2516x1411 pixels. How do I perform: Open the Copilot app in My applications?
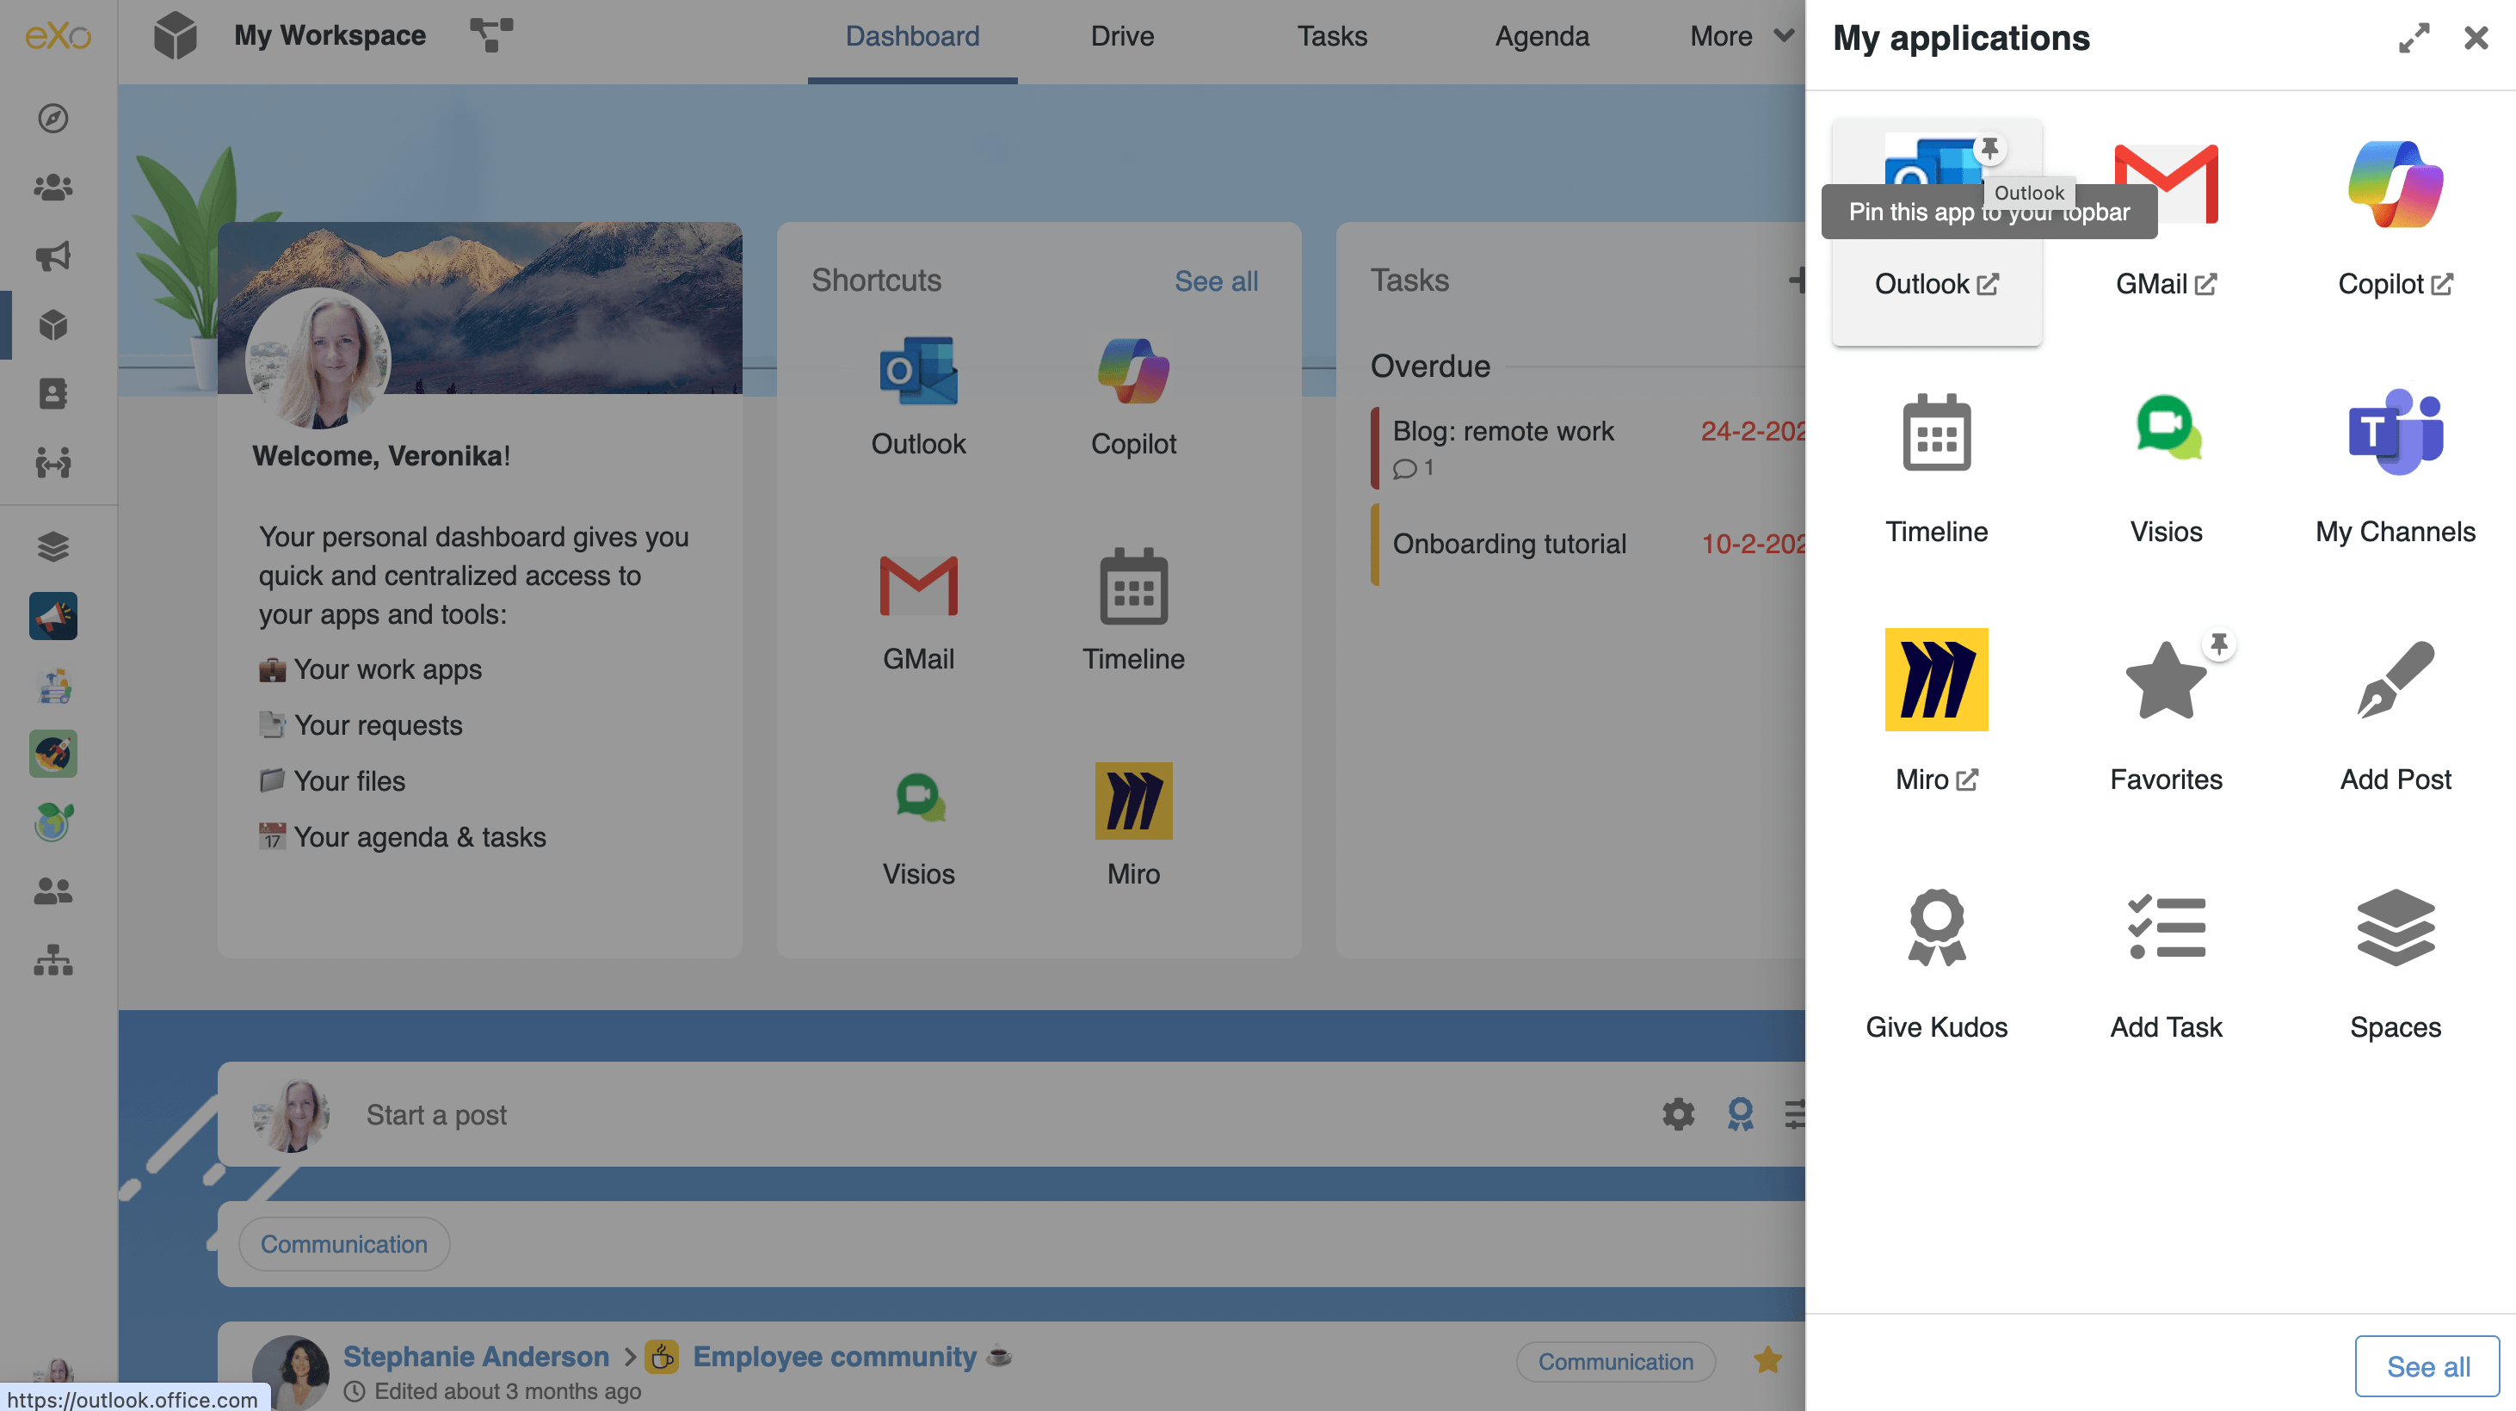pyautogui.click(x=2395, y=186)
